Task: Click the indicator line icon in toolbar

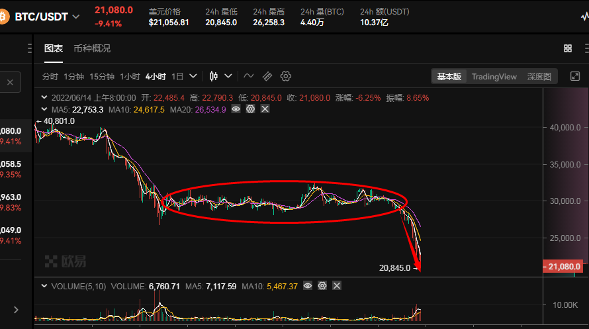Action: point(249,76)
